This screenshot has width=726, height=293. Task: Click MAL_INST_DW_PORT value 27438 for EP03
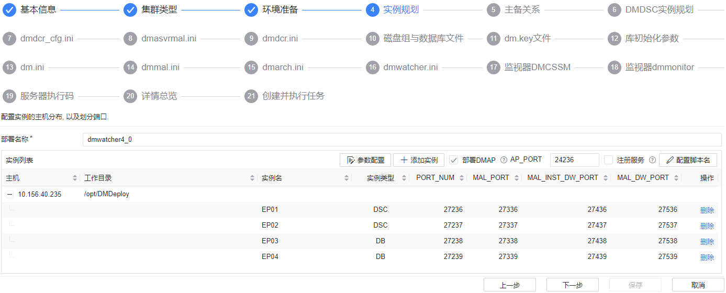pos(597,241)
